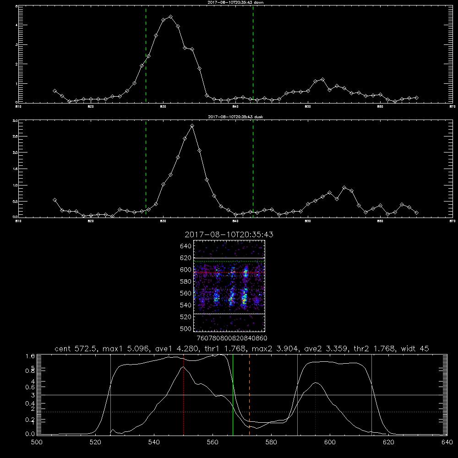
Task: Select the highest diamond marker in the dawn plot
Action: [x=170, y=17]
